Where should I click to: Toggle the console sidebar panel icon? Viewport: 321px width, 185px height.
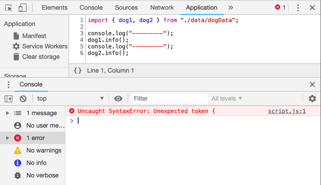pyautogui.click(x=9, y=99)
